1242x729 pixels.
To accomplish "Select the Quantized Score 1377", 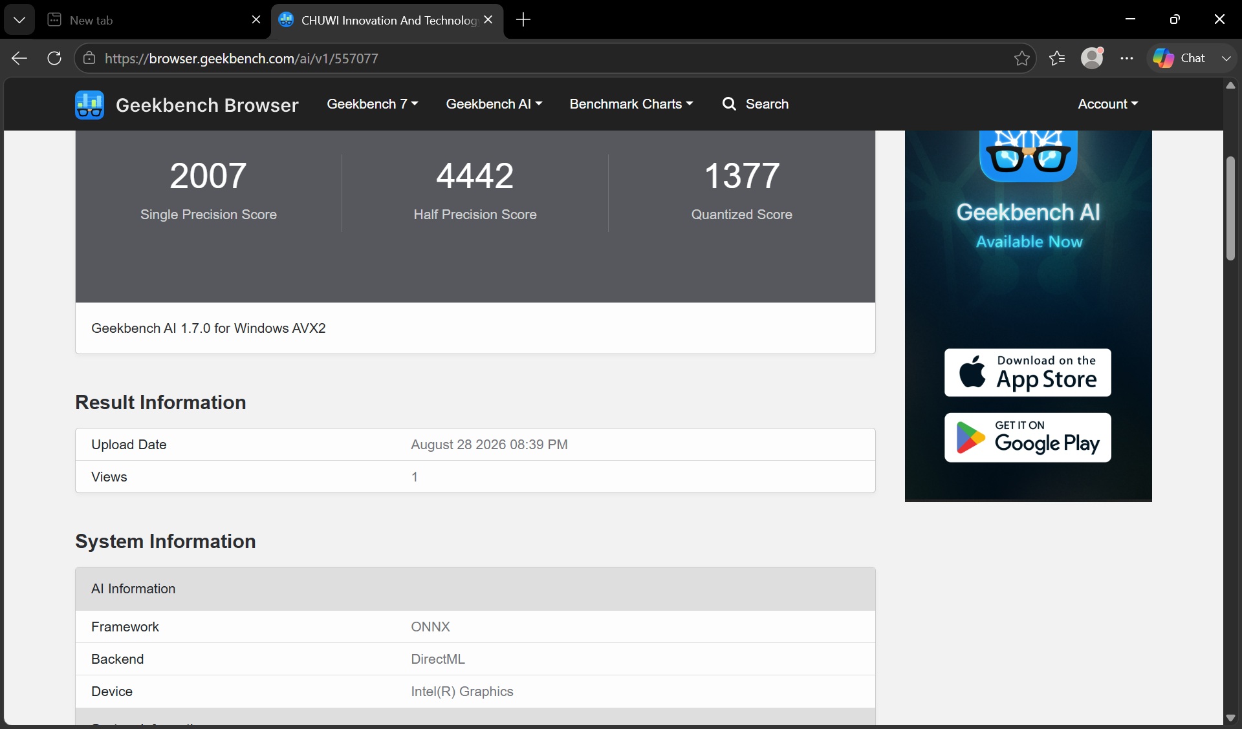I will tap(742, 176).
